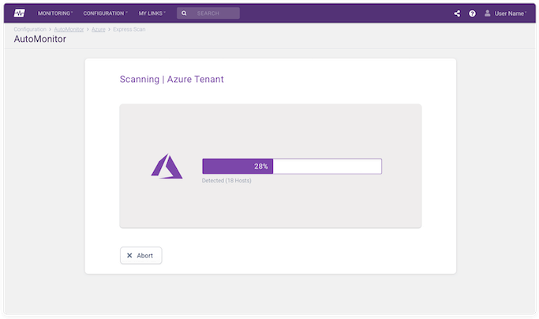
Task: Click the Detected (18 Hosts) label
Action: [x=226, y=180]
